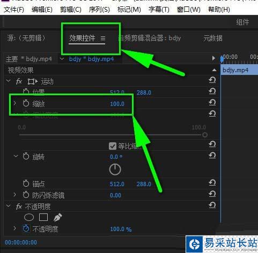
Task: Toggle animation stopwatch for 缩放
Action: 26,103
